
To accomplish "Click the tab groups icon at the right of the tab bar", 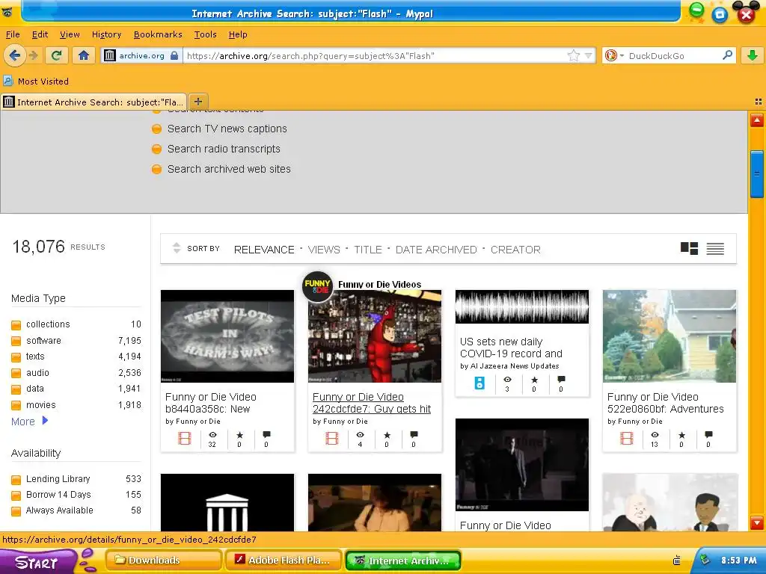I will tap(759, 102).
